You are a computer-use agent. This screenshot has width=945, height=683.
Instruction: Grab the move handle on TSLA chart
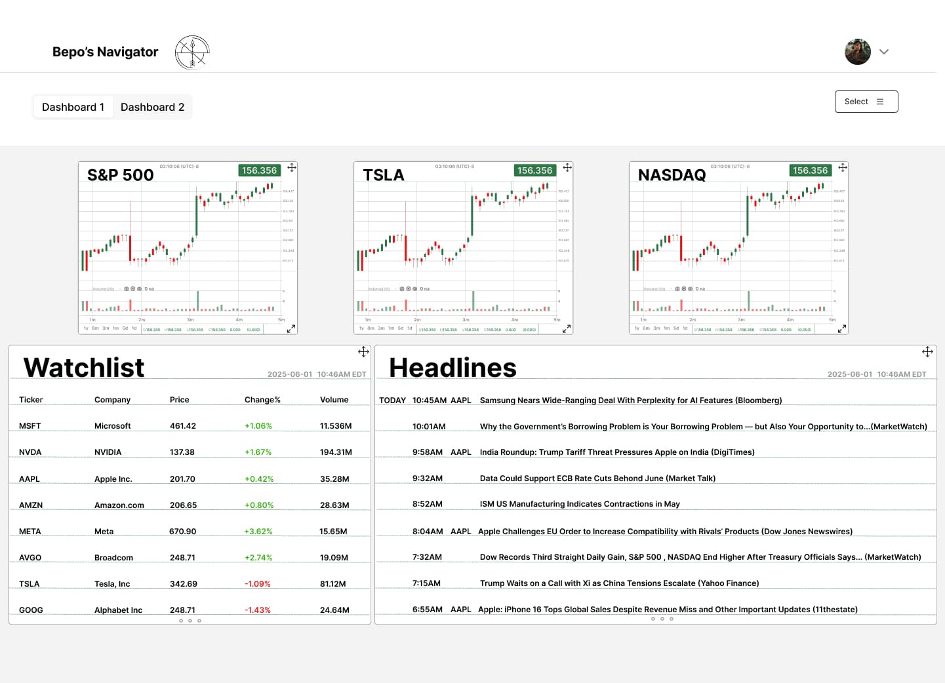click(567, 168)
